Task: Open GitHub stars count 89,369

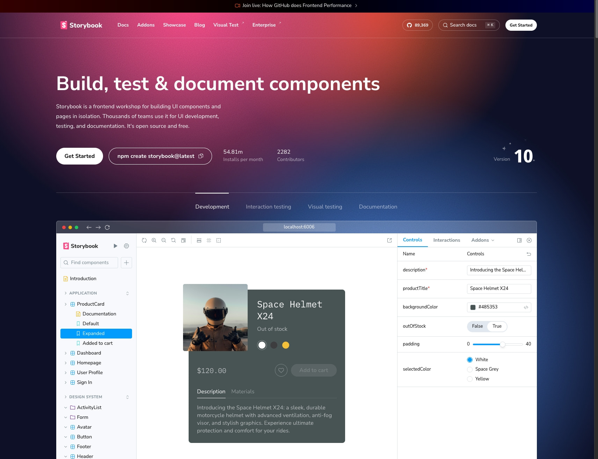Action: (x=417, y=25)
